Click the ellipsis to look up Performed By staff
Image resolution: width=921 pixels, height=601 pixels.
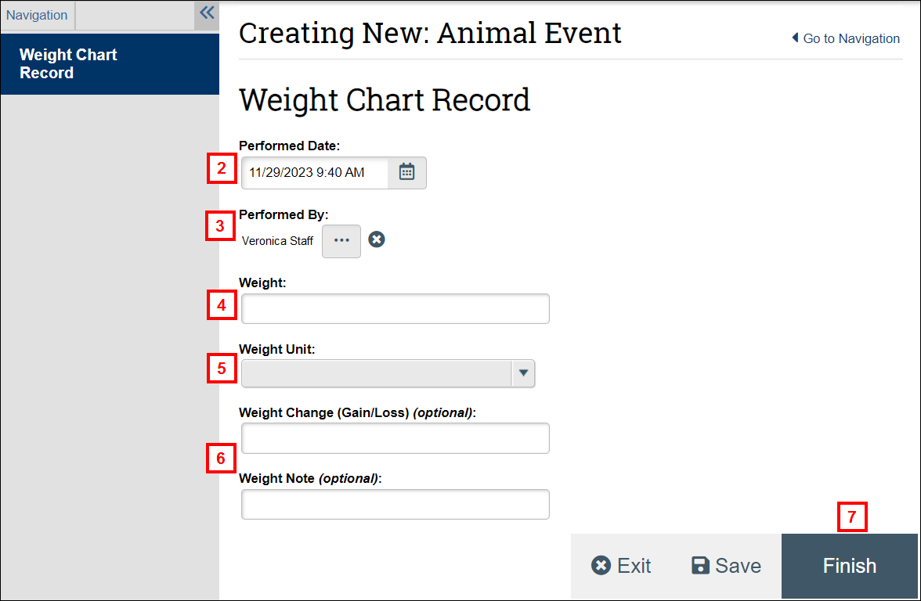341,240
